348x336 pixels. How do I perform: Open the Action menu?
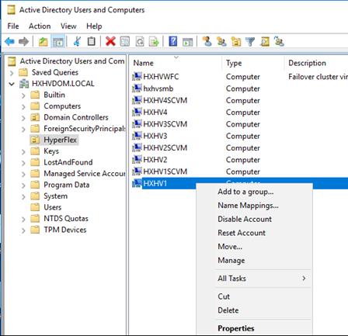click(40, 26)
